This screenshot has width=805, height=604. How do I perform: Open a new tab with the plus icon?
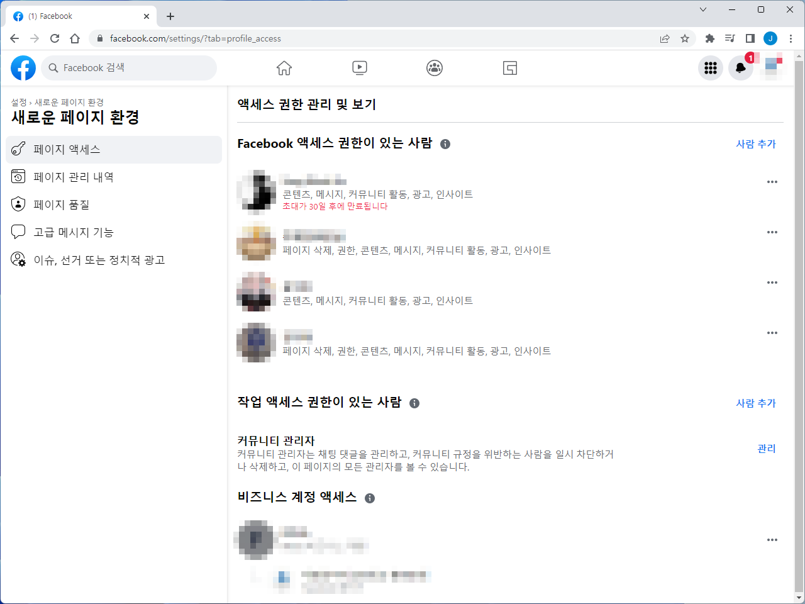point(170,16)
